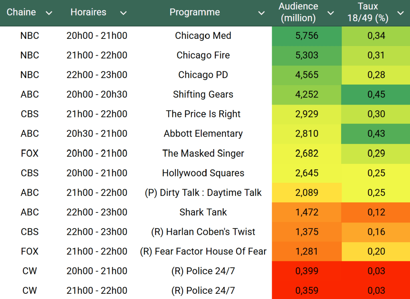The image size is (410, 299).
Task: Click the Programme header label
Action: [194, 12]
